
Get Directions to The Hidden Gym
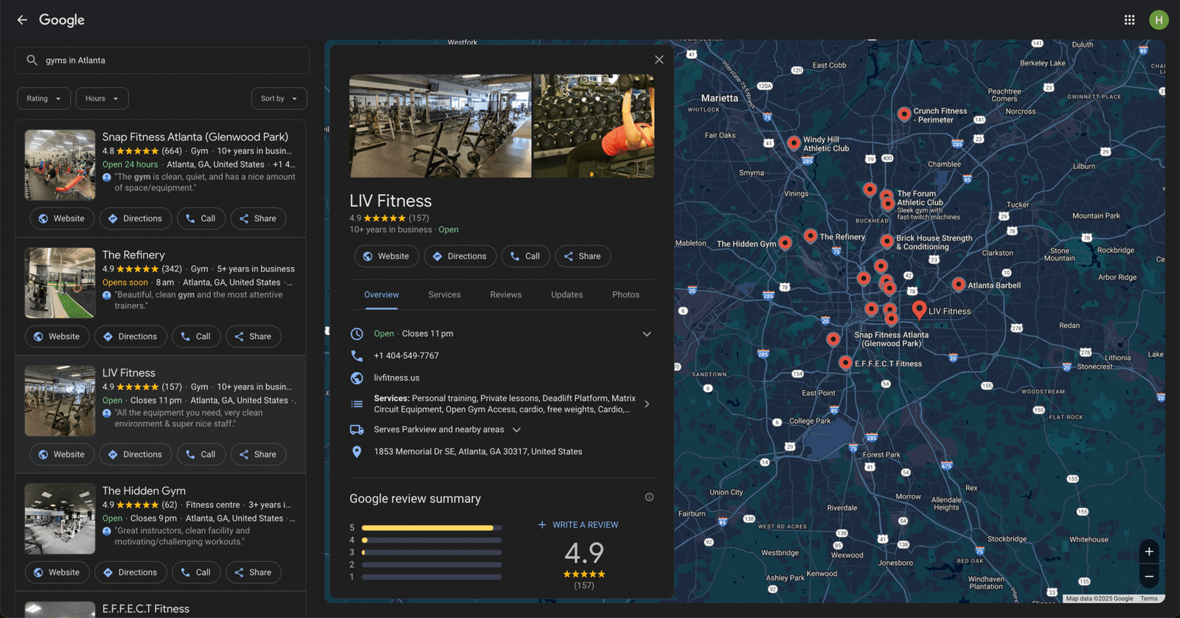click(x=130, y=572)
